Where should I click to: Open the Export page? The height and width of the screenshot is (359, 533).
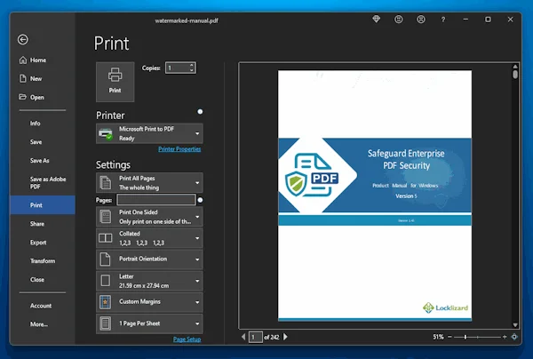(x=38, y=243)
